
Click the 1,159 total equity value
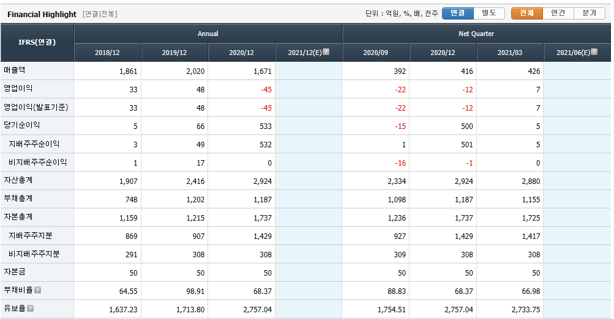coord(129,218)
